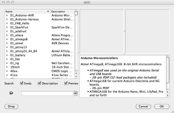Expand the 40xx CMOS Logic library
The height and width of the screenshot is (113, 174).
click(x=7, y=71)
